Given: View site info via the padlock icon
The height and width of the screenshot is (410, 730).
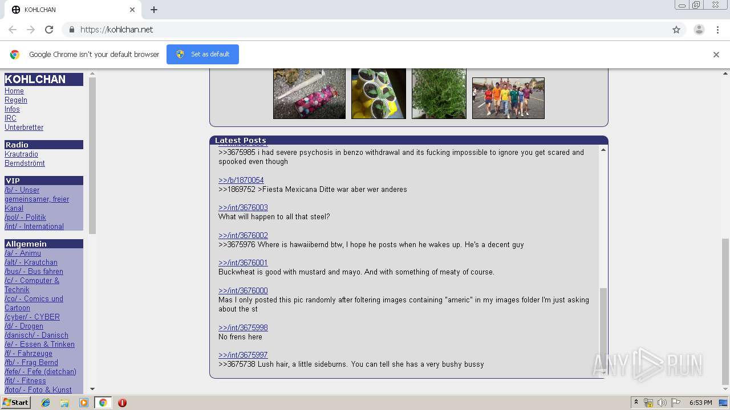Looking at the screenshot, I should pyautogui.click(x=71, y=30).
